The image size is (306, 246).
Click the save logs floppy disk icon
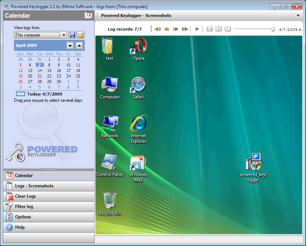click(x=72, y=35)
